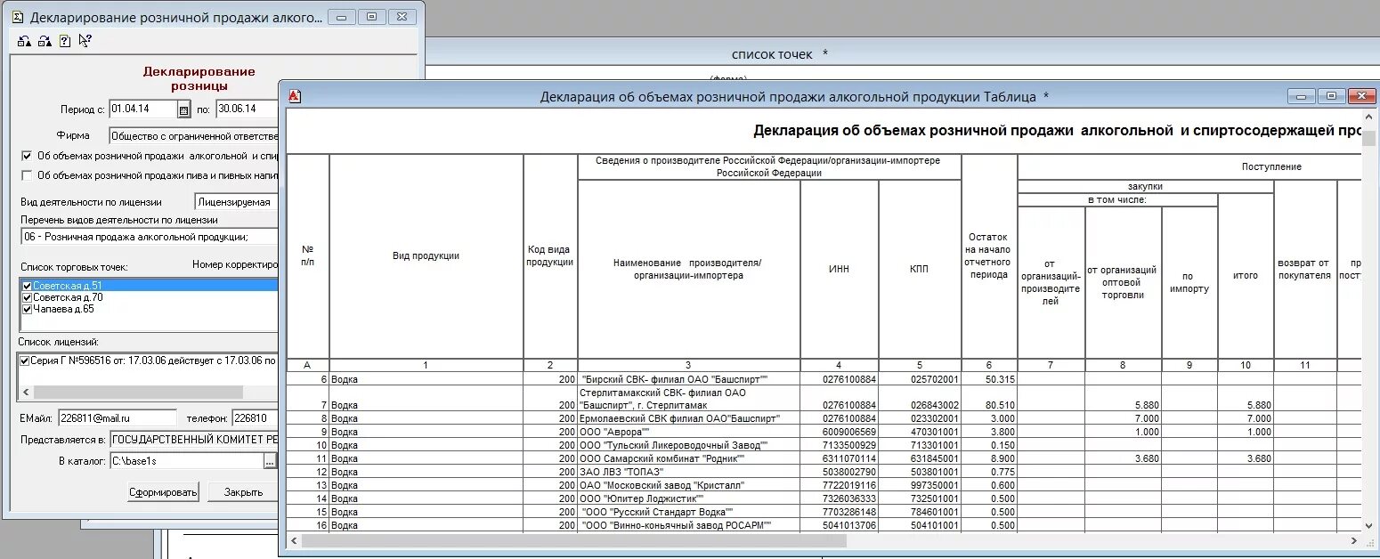The height and width of the screenshot is (559, 1380).
Task: Click the Код вида продукции column header
Action: pos(550,256)
